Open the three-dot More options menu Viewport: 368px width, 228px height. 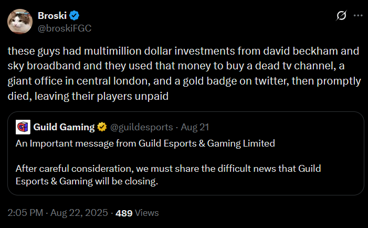(358, 16)
